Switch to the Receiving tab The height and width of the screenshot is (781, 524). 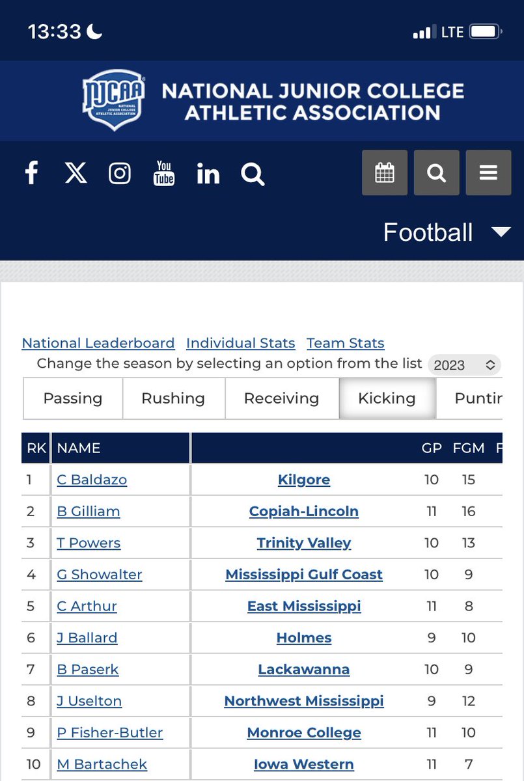(281, 398)
